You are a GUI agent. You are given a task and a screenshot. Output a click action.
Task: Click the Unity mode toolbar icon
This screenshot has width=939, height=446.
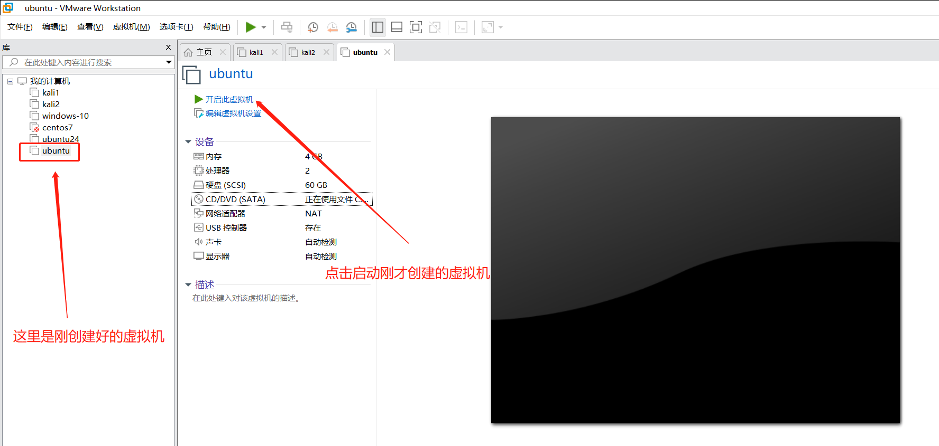[435, 27]
